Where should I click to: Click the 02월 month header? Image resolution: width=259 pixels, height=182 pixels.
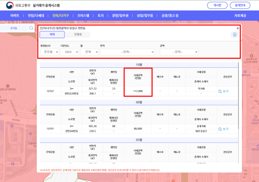pos(139,140)
